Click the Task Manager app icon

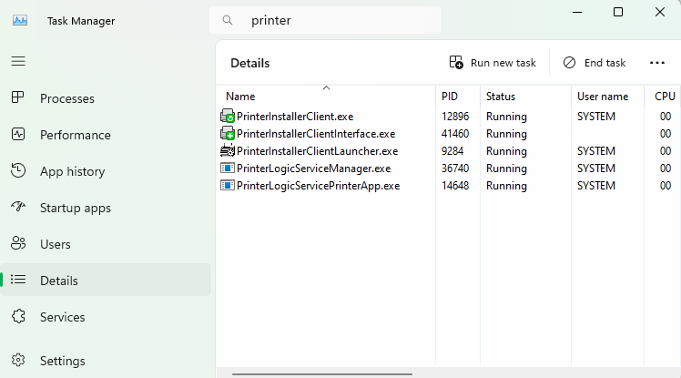[20, 20]
